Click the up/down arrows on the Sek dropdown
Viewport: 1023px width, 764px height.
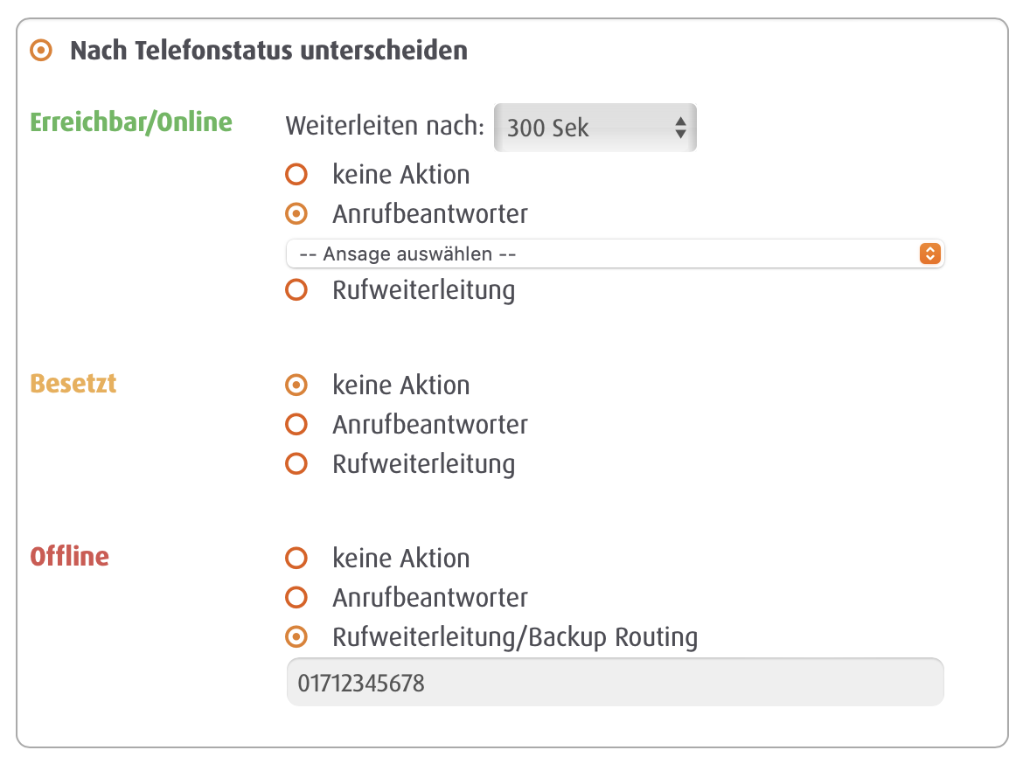pyautogui.click(x=680, y=128)
